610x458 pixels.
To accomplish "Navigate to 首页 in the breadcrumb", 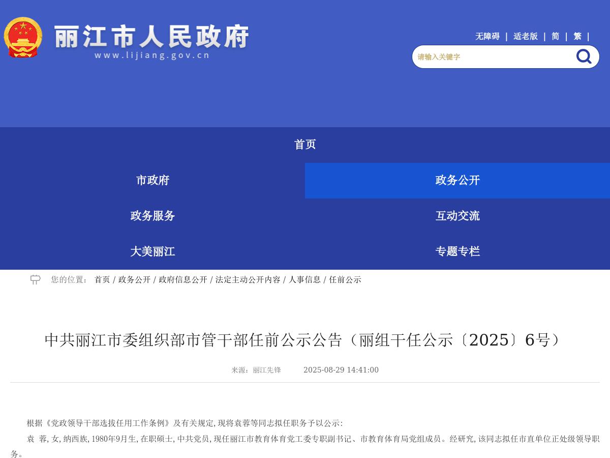I will coord(102,279).
